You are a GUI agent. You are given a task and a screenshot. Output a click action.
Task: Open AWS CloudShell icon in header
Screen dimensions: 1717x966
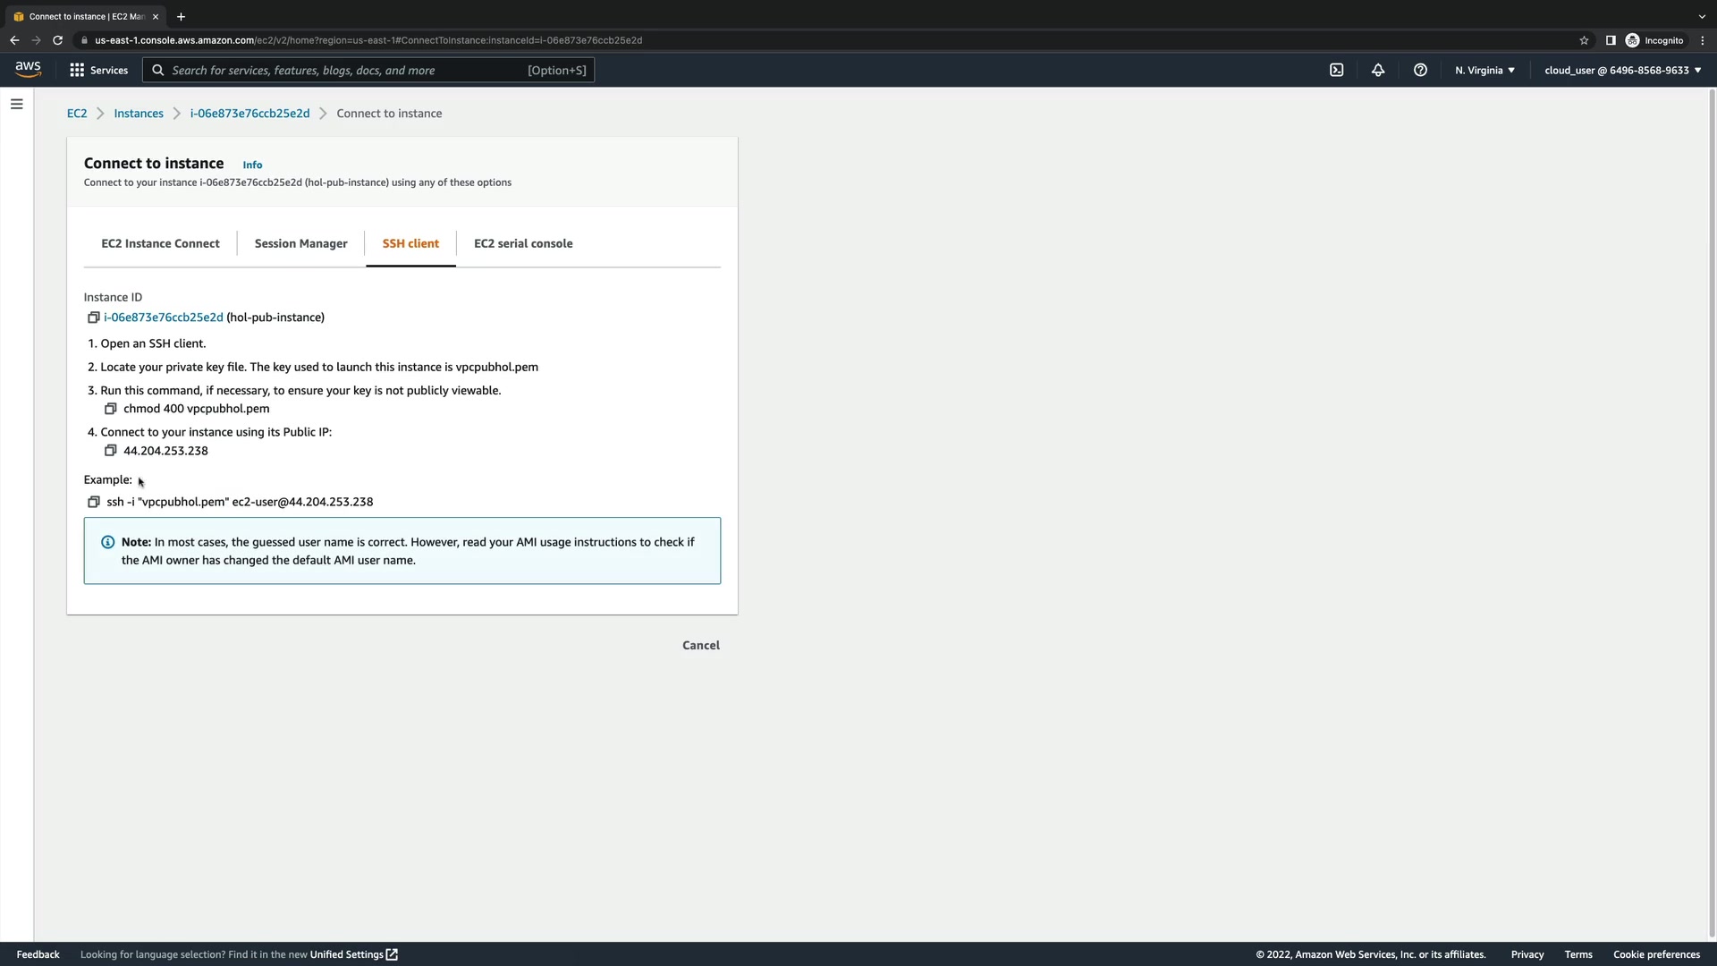[x=1336, y=70]
